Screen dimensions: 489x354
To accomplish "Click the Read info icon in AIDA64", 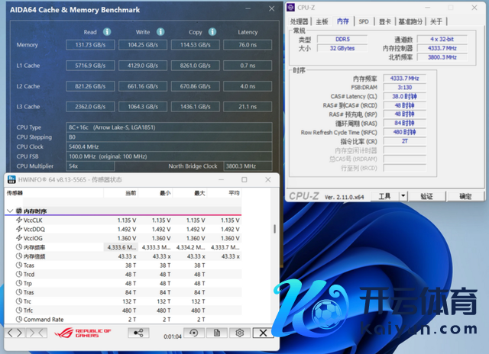I will coord(107,32).
